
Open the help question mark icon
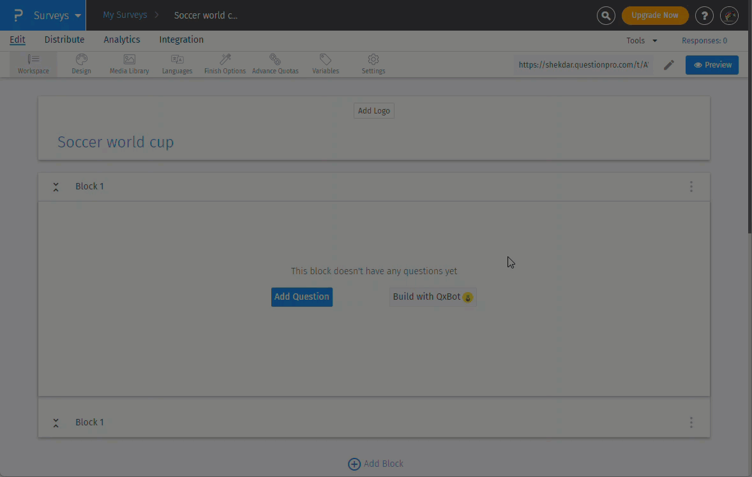click(704, 15)
